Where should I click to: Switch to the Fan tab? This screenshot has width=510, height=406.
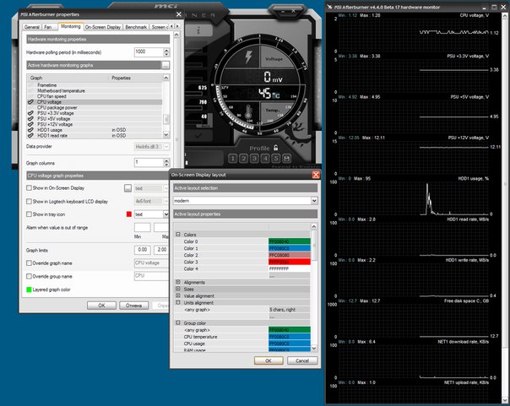[48, 27]
